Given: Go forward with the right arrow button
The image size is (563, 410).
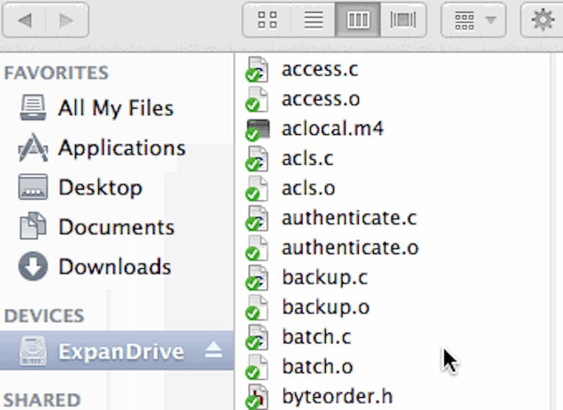Looking at the screenshot, I should coord(67,19).
